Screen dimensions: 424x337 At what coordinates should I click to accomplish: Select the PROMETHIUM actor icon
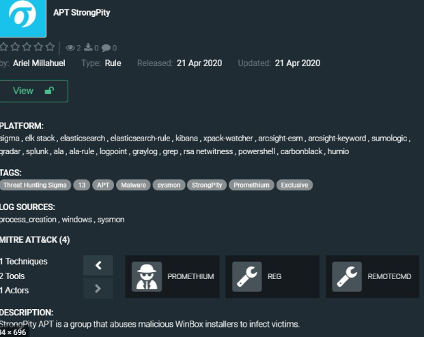click(x=147, y=277)
